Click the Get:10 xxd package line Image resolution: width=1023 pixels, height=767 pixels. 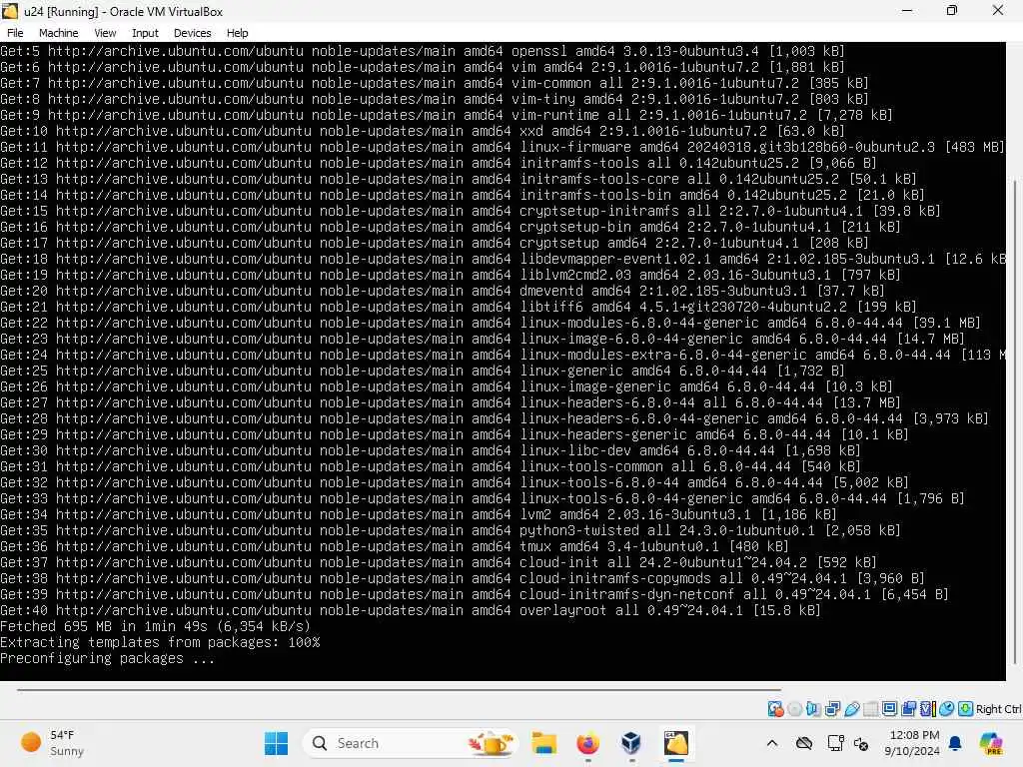coord(423,131)
